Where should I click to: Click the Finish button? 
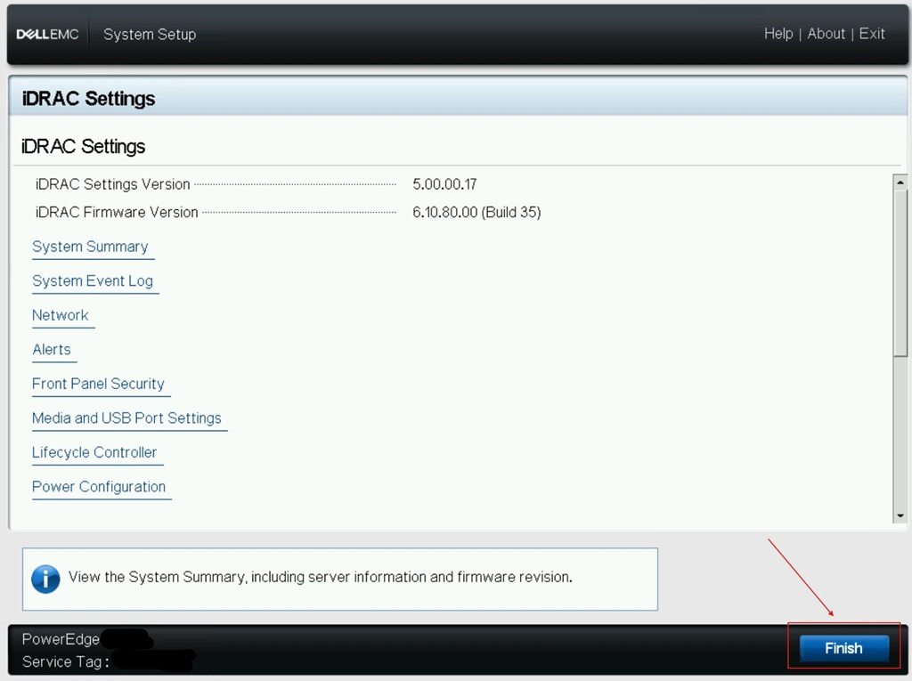click(x=844, y=648)
